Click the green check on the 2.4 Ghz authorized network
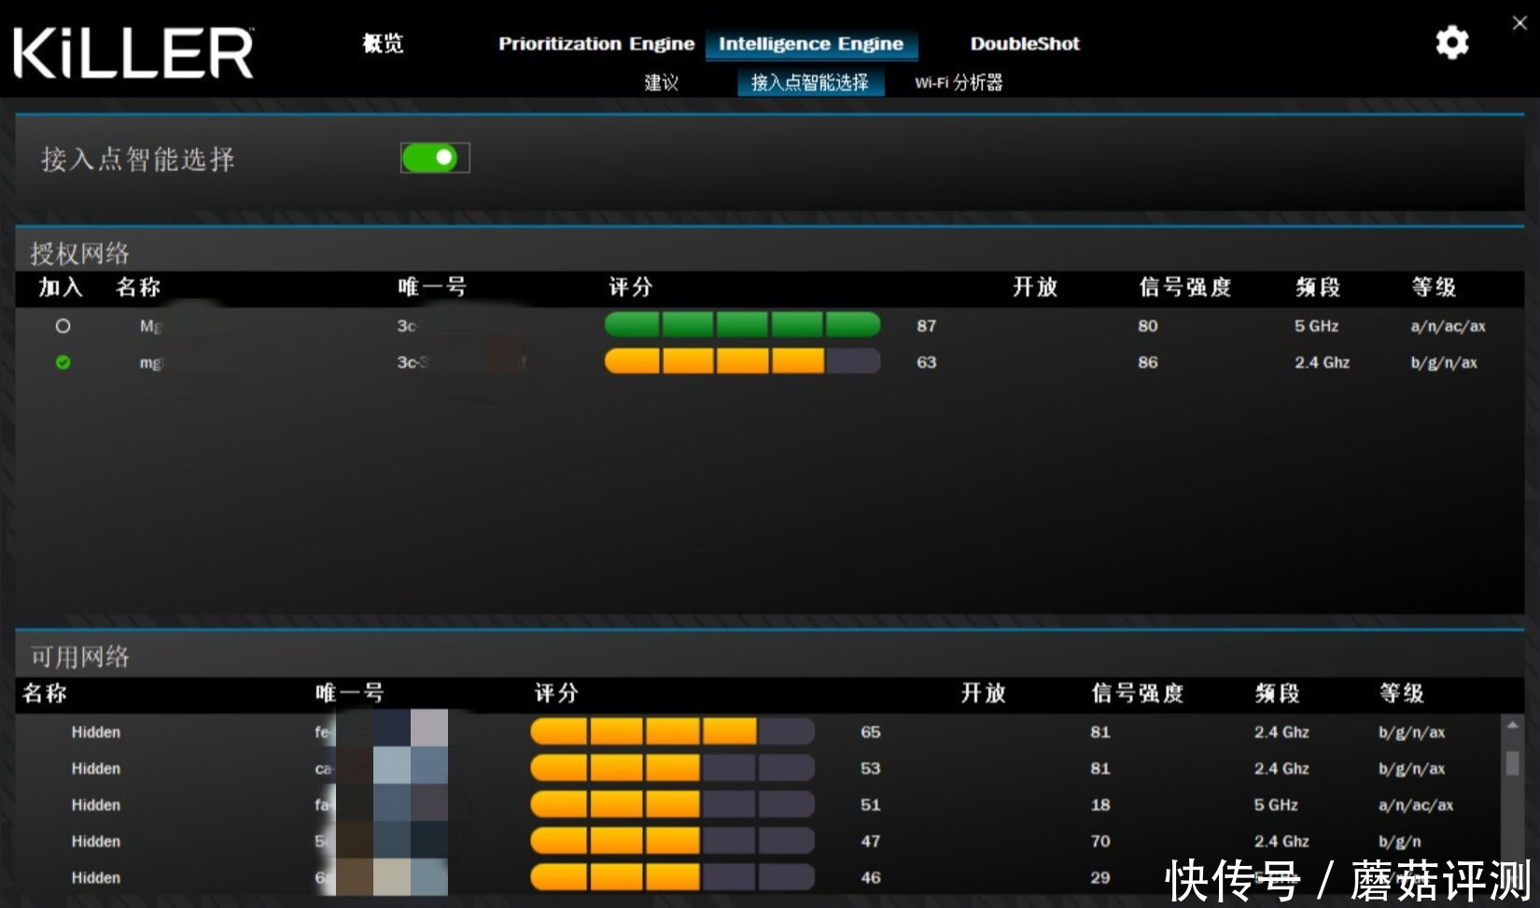 tap(63, 362)
